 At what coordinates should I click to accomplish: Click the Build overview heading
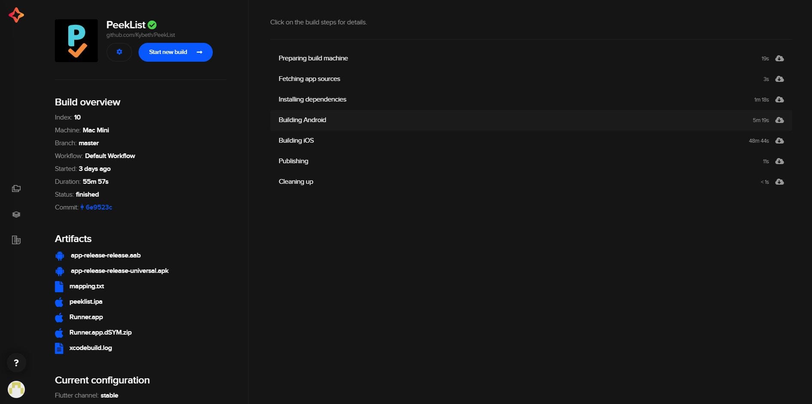tap(88, 102)
